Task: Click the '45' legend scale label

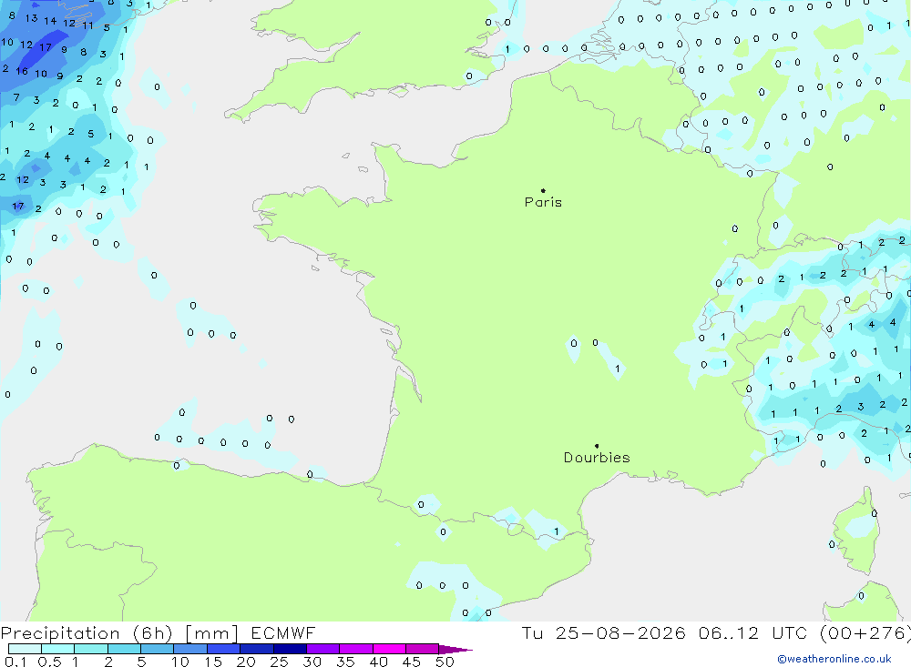Action: (x=412, y=662)
